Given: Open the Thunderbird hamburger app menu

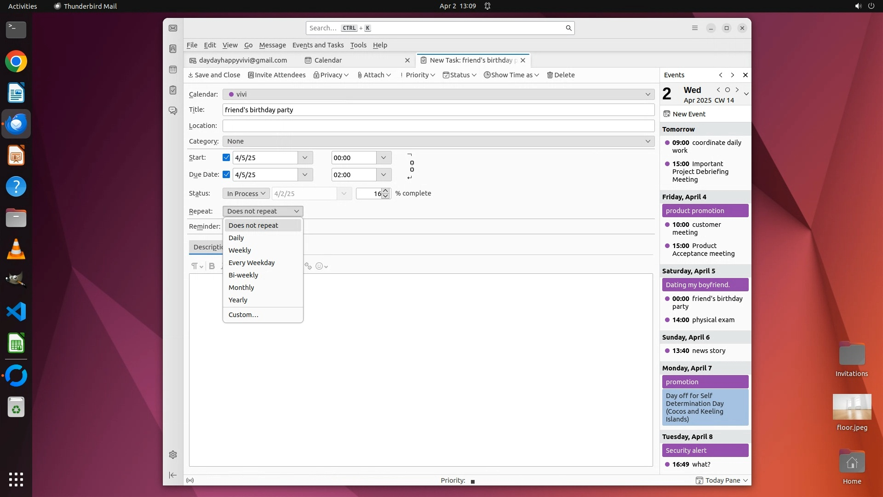Looking at the screenshot, I should click(695, 28).
